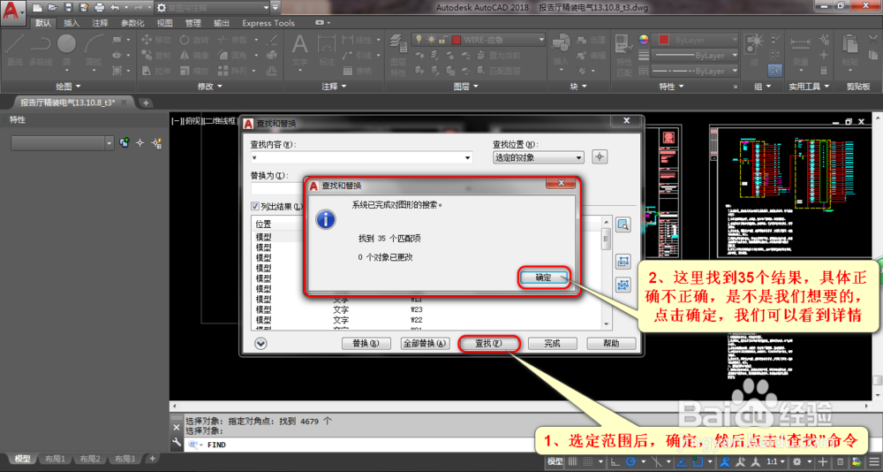Click the red layer color swatch
Image resolution: width=883 pixels, height=472 pixels.
pyautogui.click(x=457, y=40)
